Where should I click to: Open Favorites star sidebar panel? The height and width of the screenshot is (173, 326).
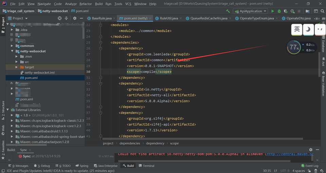(x=3, y=150)
